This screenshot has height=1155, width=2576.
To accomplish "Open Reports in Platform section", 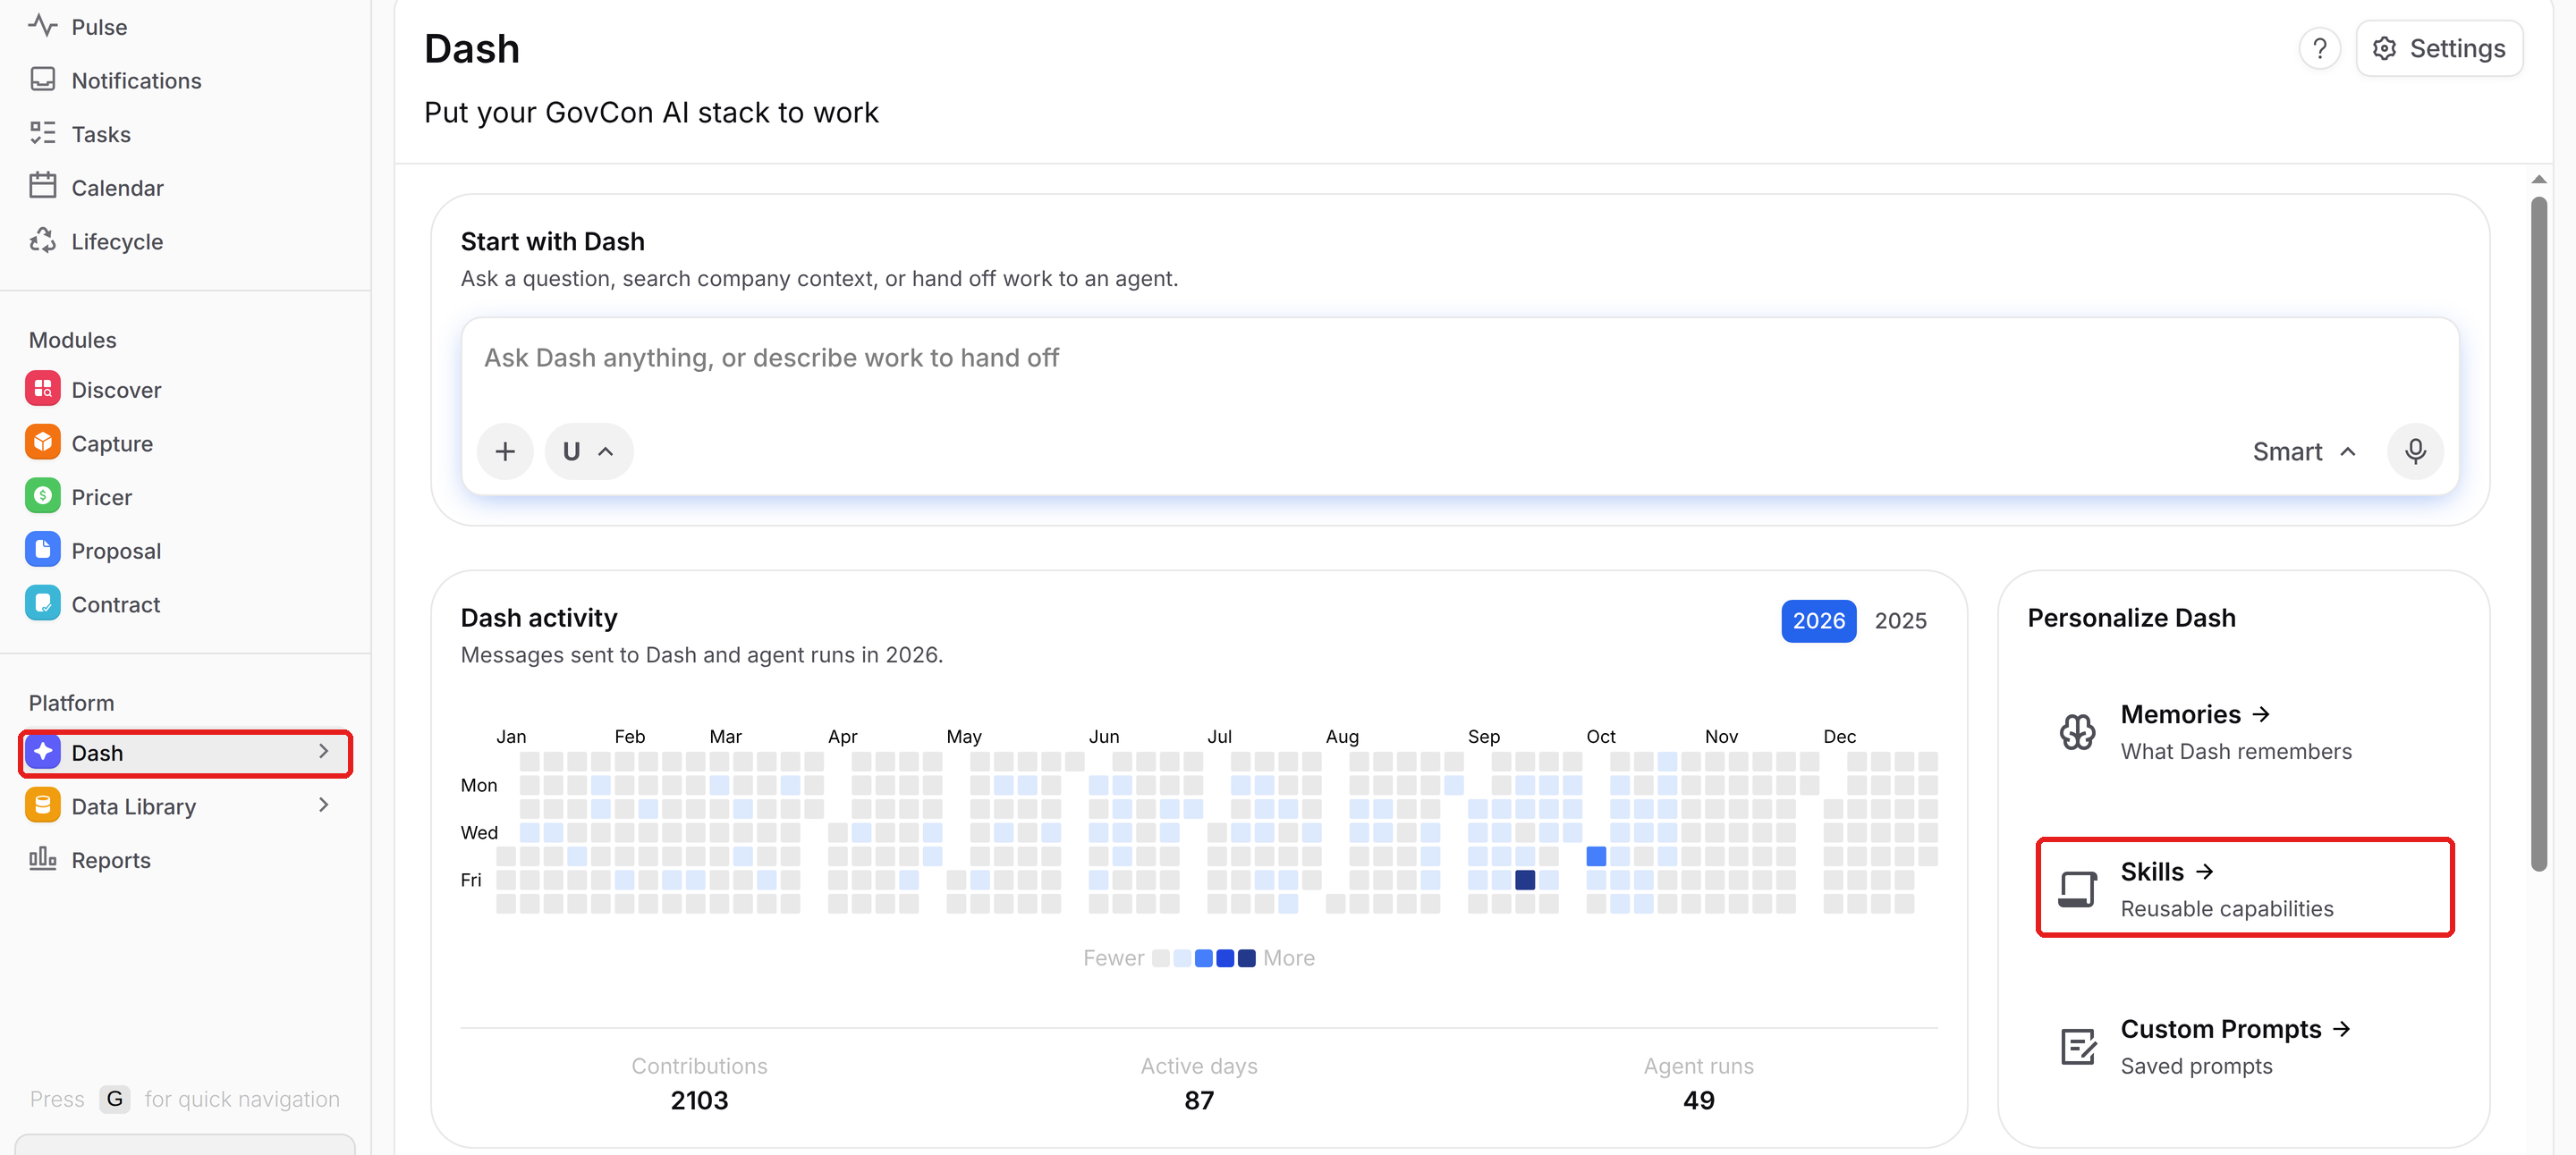I will click(111, 860).
